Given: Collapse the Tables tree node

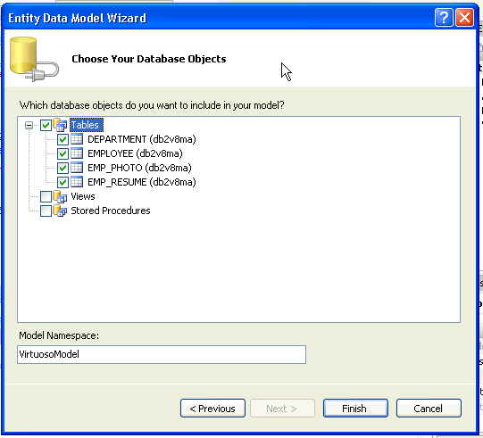Looking at the screenshot, I should coord(29,125).
